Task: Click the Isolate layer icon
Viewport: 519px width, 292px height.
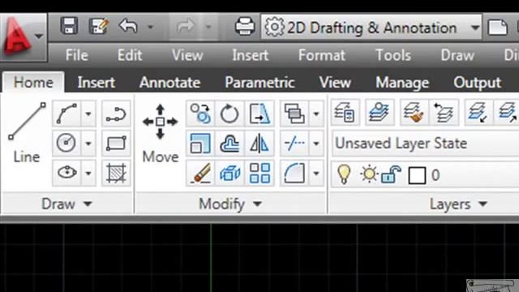Action: pyautogui.click(x=478, y=112)
